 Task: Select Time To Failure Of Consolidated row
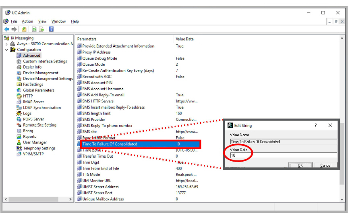click(141, 144)
